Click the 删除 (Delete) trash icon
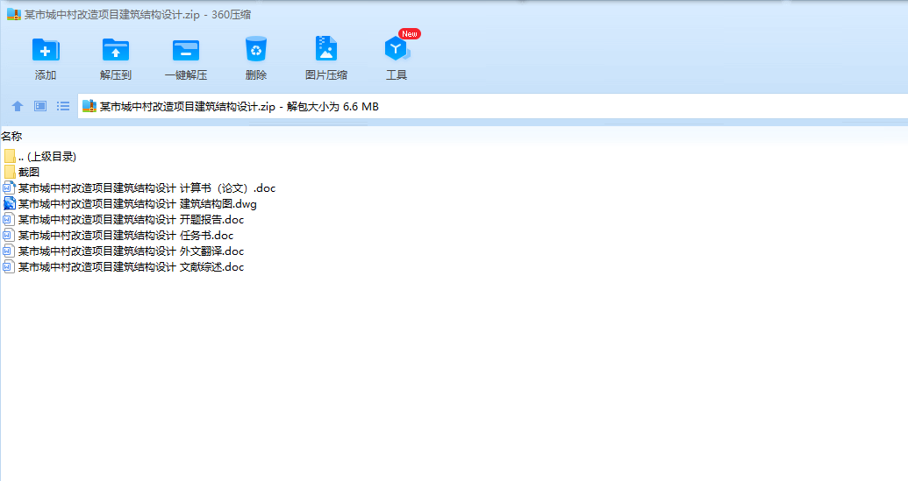The height and width of the screenshot is (481, 908). pos(256,49)
